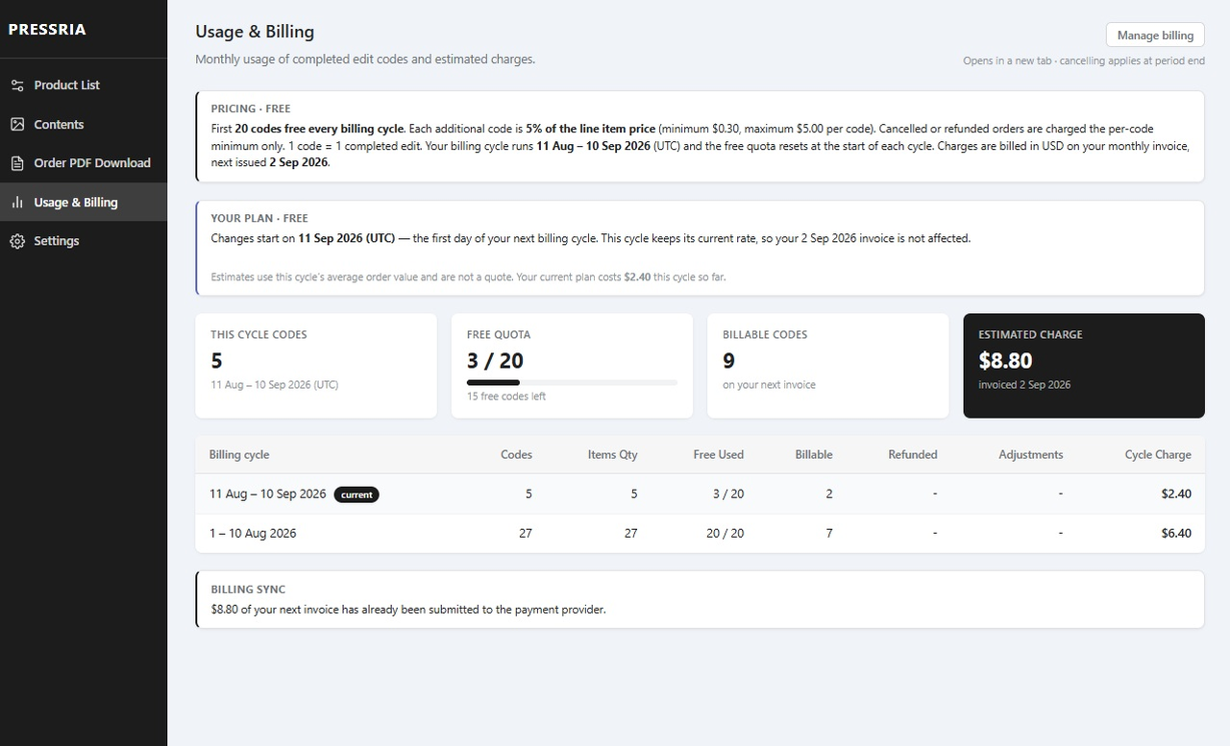This screenshot has width=1230, height=746.
Task: Select the Estimated Charge card
Action: (x=1084, y=366)
